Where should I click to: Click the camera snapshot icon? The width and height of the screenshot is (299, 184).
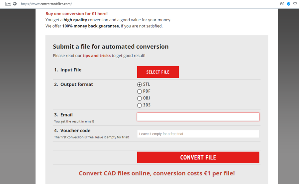[282, 4]
